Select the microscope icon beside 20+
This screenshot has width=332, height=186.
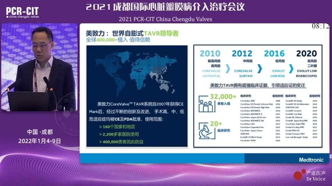point(206,130)
